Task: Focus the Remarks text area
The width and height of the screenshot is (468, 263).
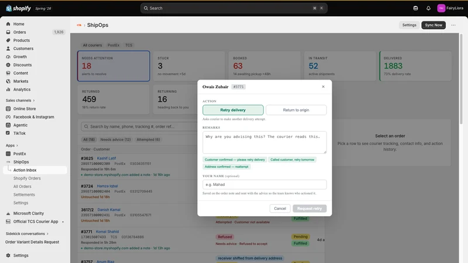Action: (264, 142)
